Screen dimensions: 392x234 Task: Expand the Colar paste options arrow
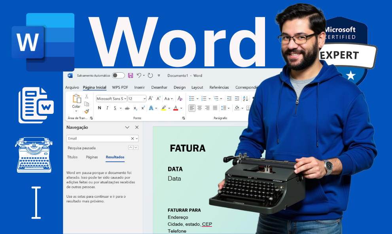76,111
